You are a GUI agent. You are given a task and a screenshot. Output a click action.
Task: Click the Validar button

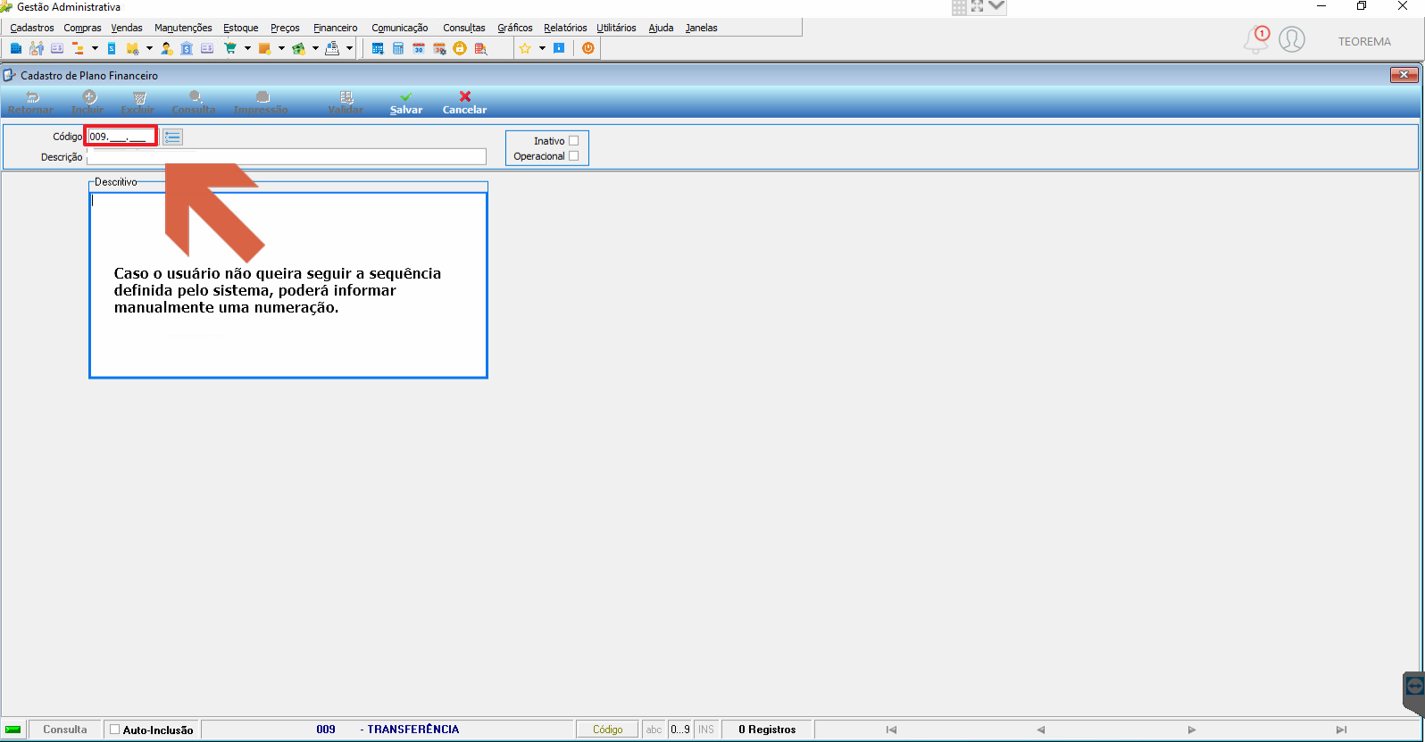click(346, 103)
